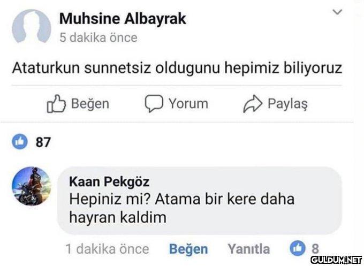Expand the post options chevron
The height and width of the screenshot is (266, 364).
[337, 12]
